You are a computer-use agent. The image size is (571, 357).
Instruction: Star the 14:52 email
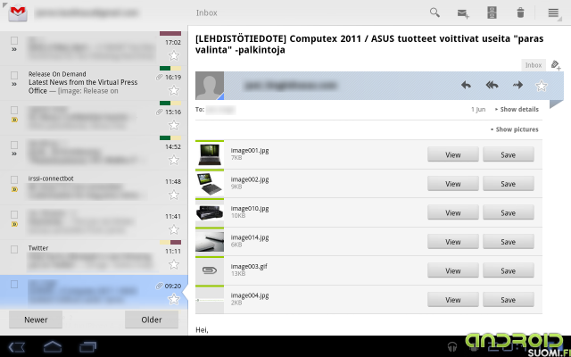coord(174,160)
